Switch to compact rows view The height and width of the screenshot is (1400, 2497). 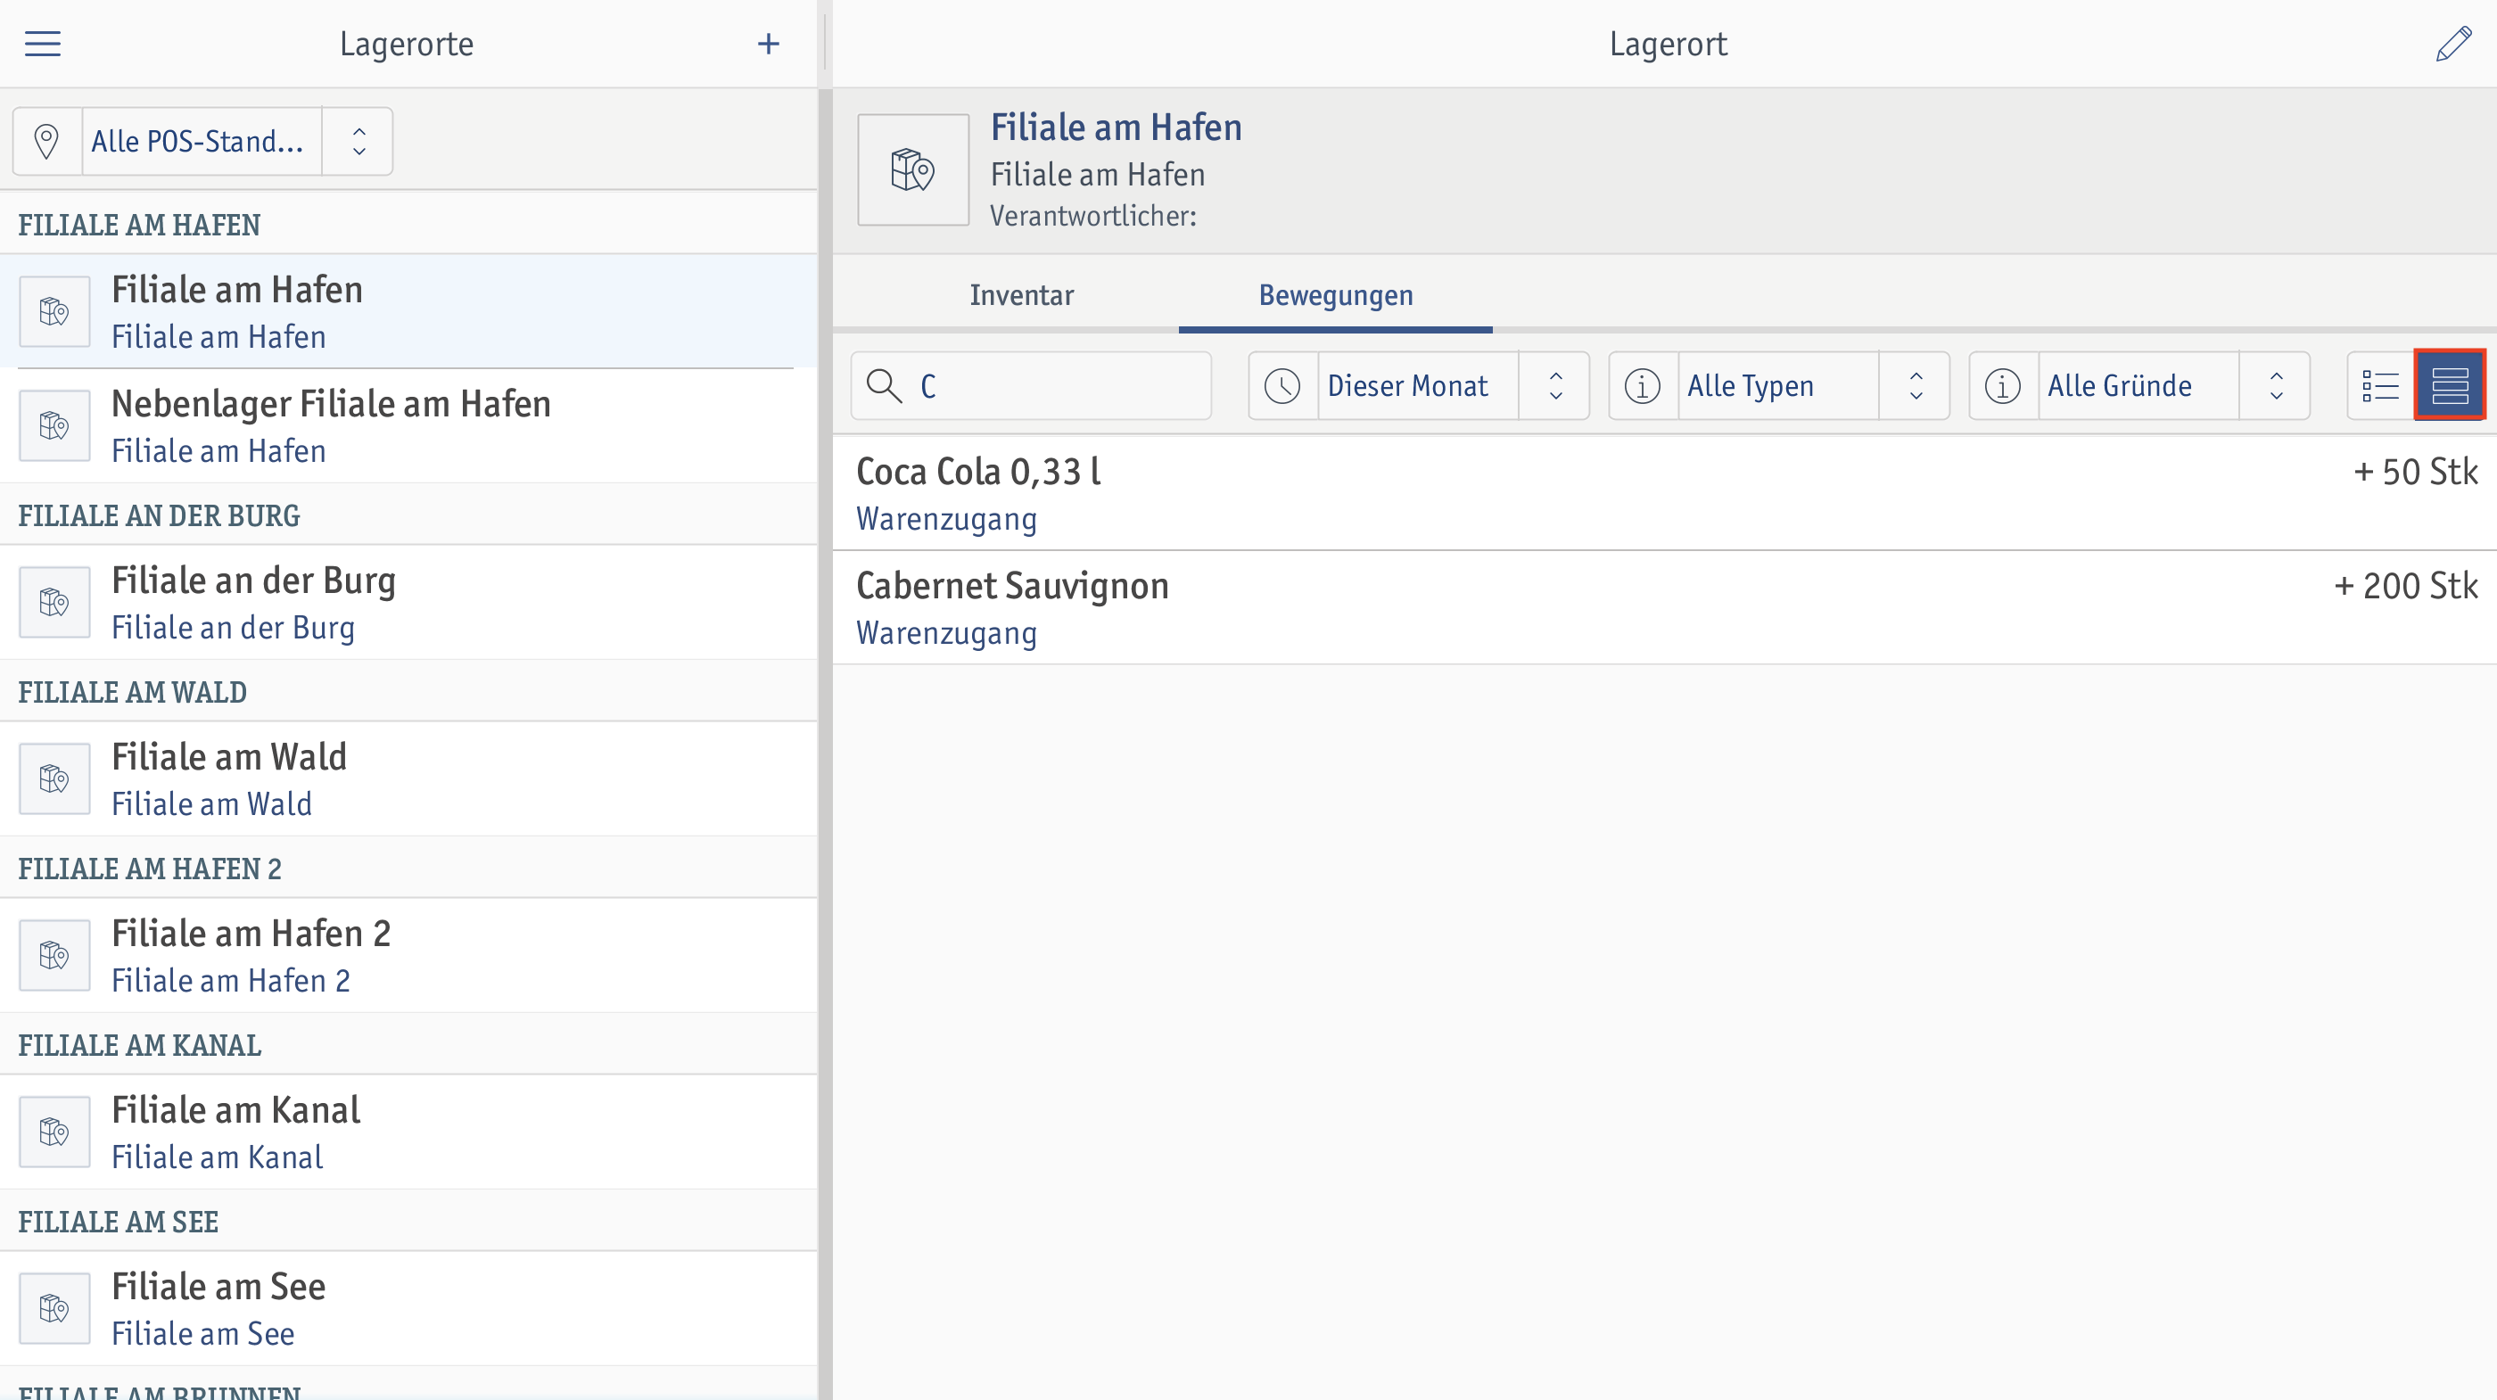click(2450, 386)
